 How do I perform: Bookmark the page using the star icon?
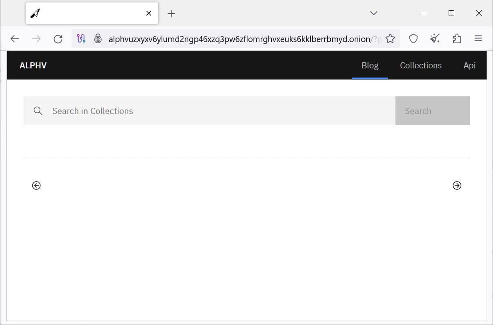tap(390, 38)
